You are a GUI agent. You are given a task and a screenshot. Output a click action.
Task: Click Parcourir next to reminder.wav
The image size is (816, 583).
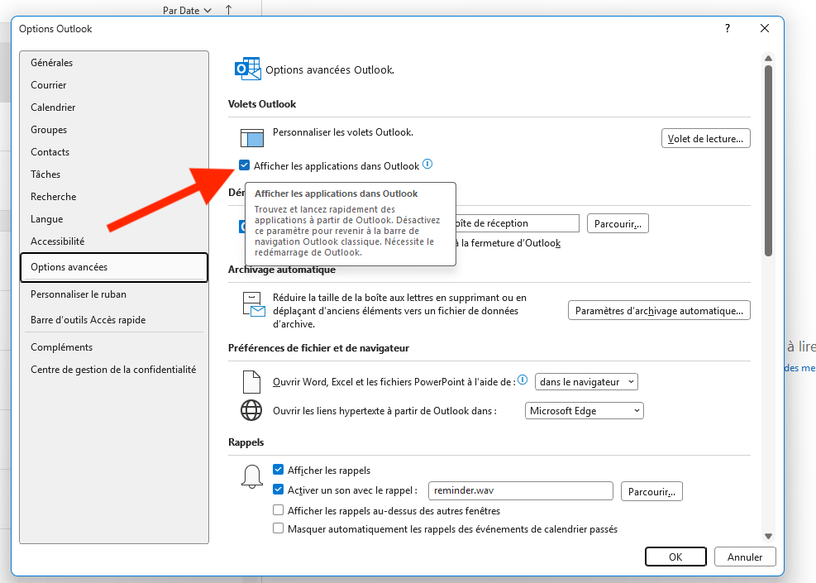point(651,491)
